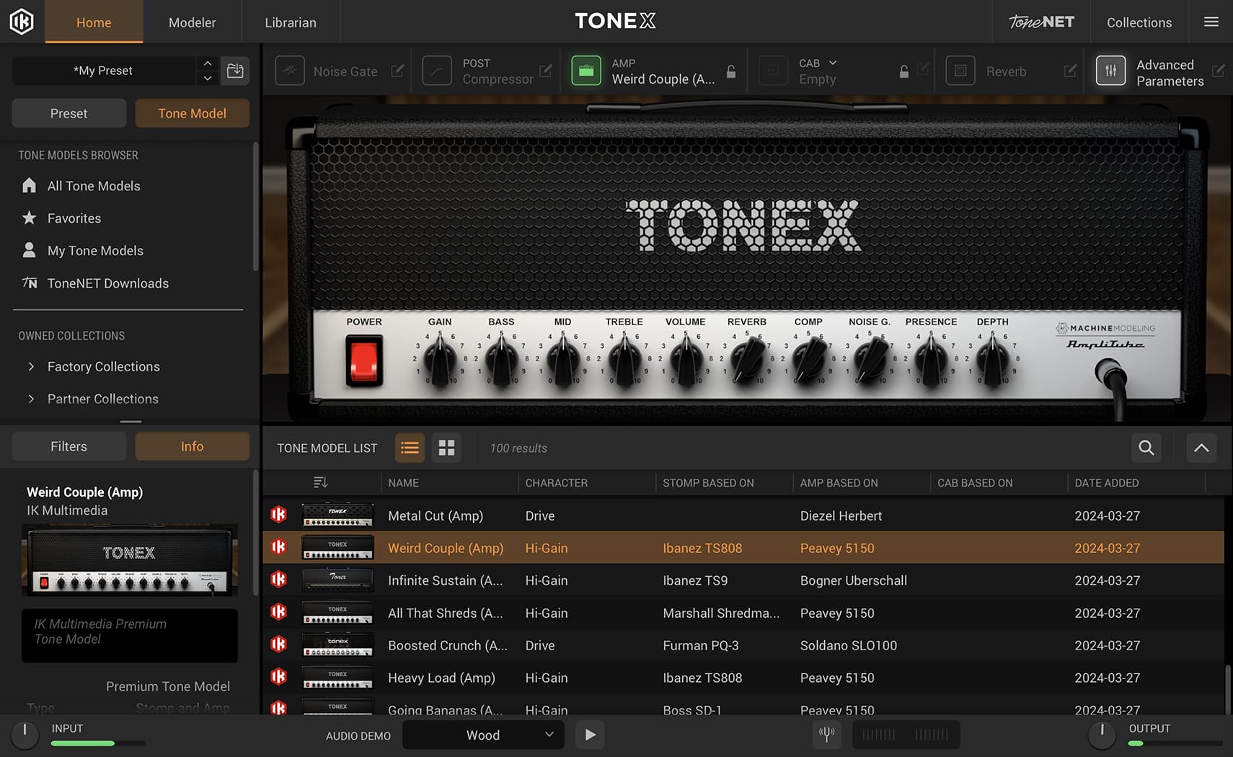Toggle the POST Compressor module icon

[437, 71]
